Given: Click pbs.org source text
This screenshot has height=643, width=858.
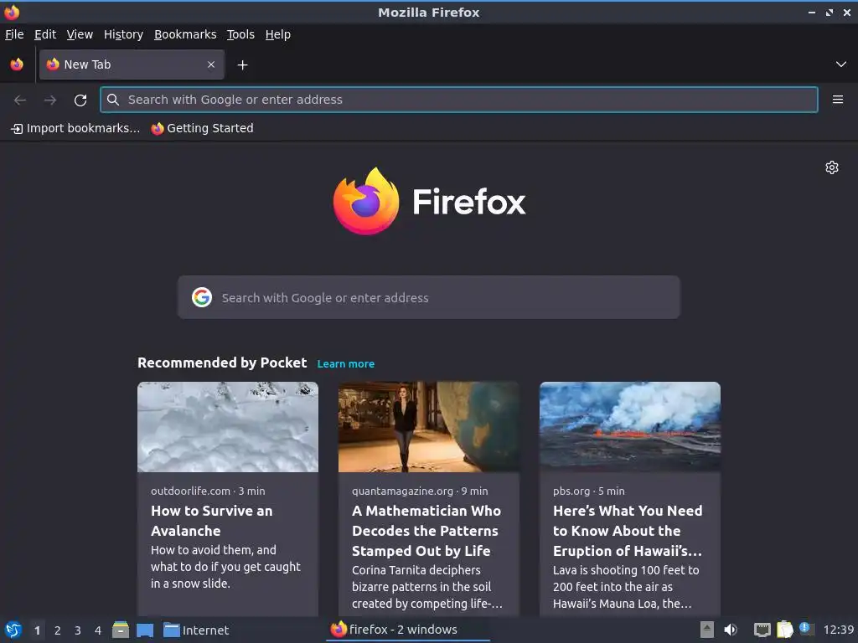Looking at the screenshot, I should pyautogui.click(x=571, y=491).
